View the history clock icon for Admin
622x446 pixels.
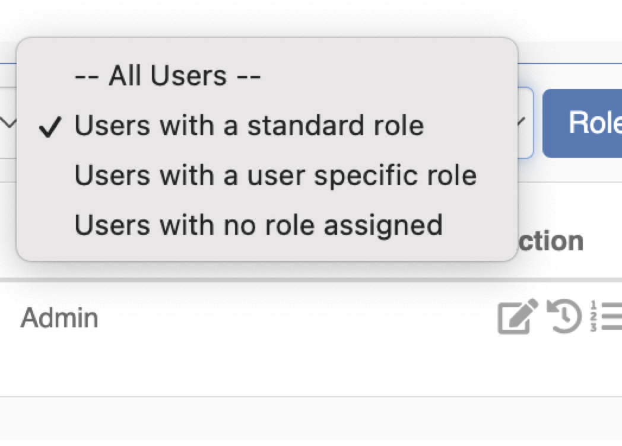coord(563,317)
